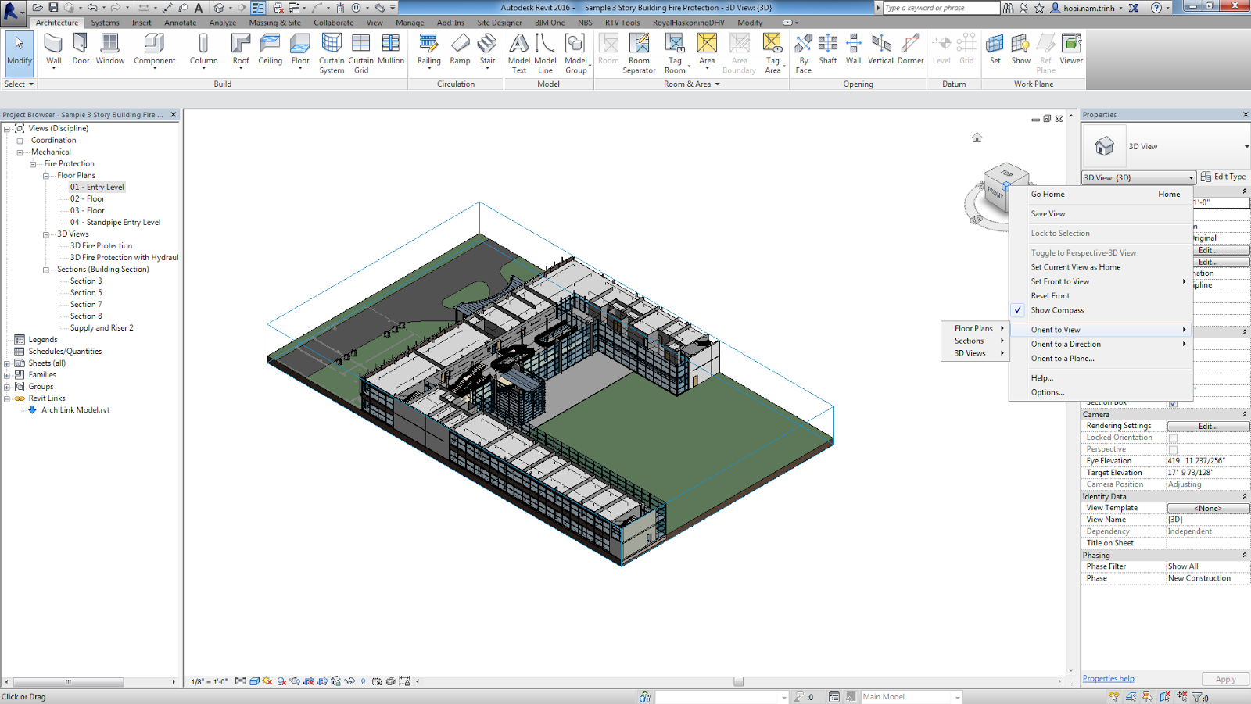Activate the Dormer tool
Image resolution: width=1251 pixels, height=704 pixels.
point(910,48)
